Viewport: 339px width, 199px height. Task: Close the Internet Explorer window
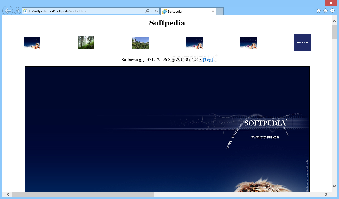[331, 3]
